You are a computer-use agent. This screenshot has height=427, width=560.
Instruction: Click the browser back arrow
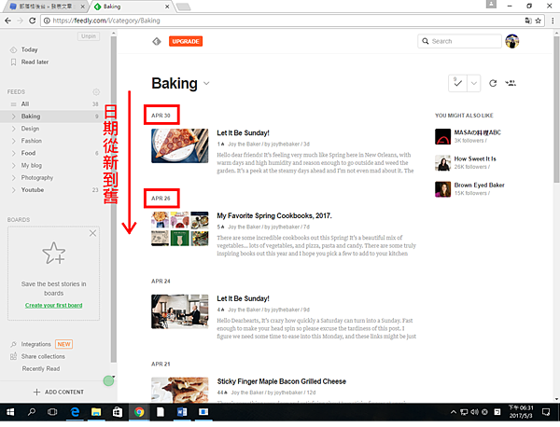(7, 21)
